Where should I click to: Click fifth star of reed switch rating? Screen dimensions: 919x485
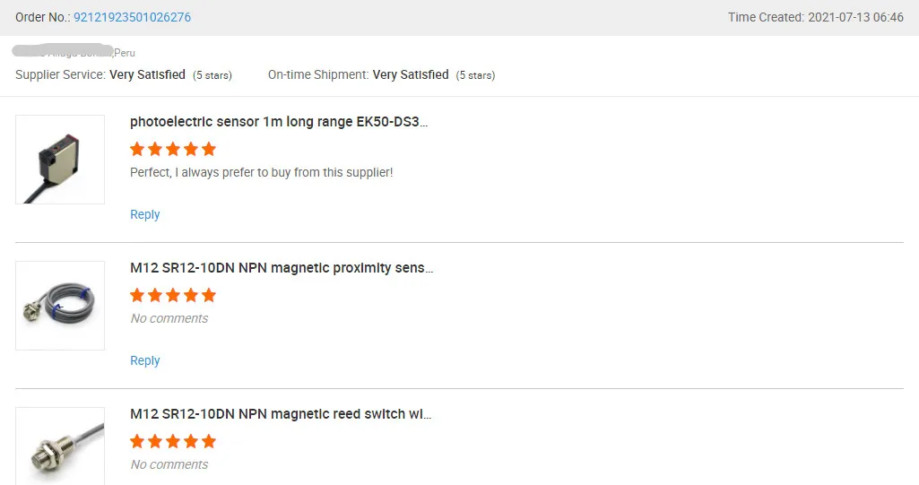tap(209, 441)
